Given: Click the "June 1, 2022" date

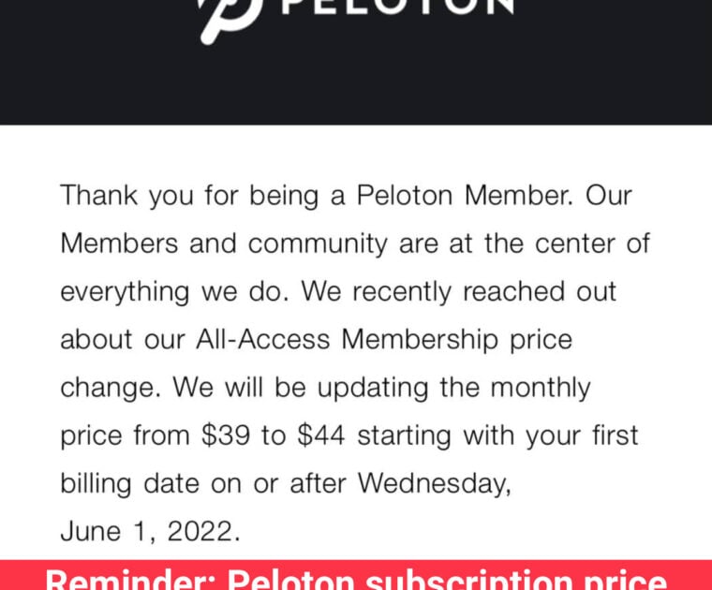Looking at the screenshot, I should (x=150, y=531).
